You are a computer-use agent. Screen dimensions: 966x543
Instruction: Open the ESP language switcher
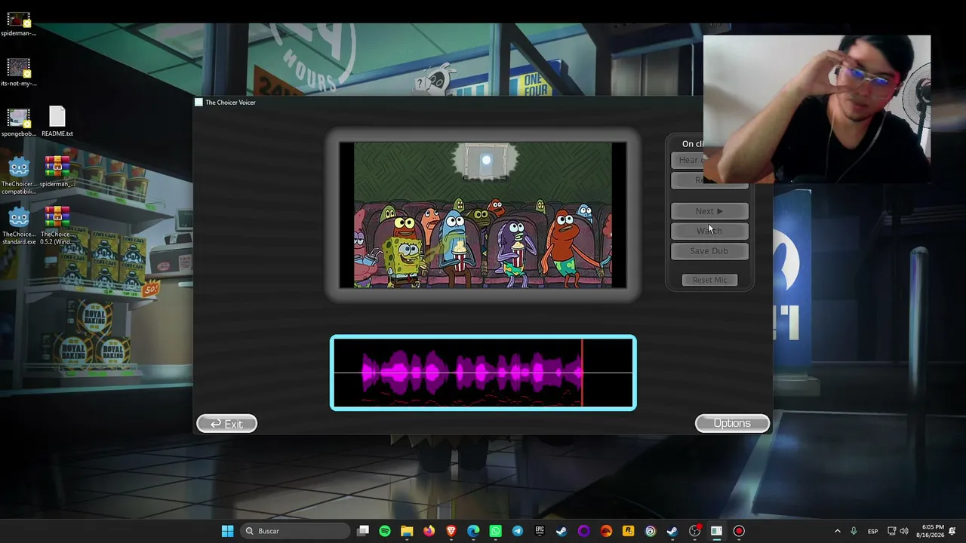click(873, 531)
